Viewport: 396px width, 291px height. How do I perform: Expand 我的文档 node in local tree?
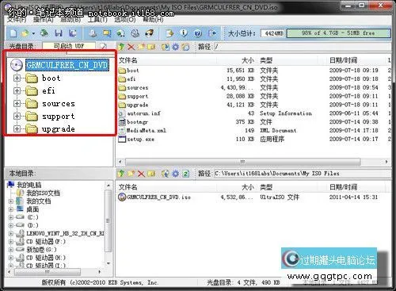point(11,201)
